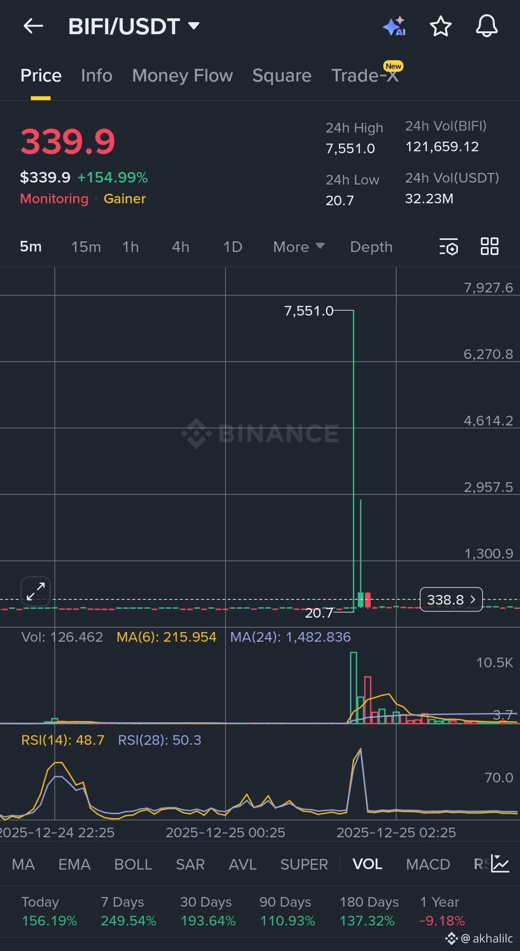The width and height of the screenshot is (520, 951).
Task: Select the 5m timeframe
Action: pos(31,247)
